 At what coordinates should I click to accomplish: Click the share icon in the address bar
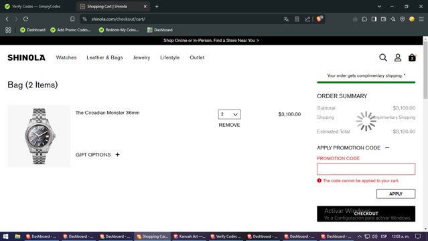tap(307, 19)
